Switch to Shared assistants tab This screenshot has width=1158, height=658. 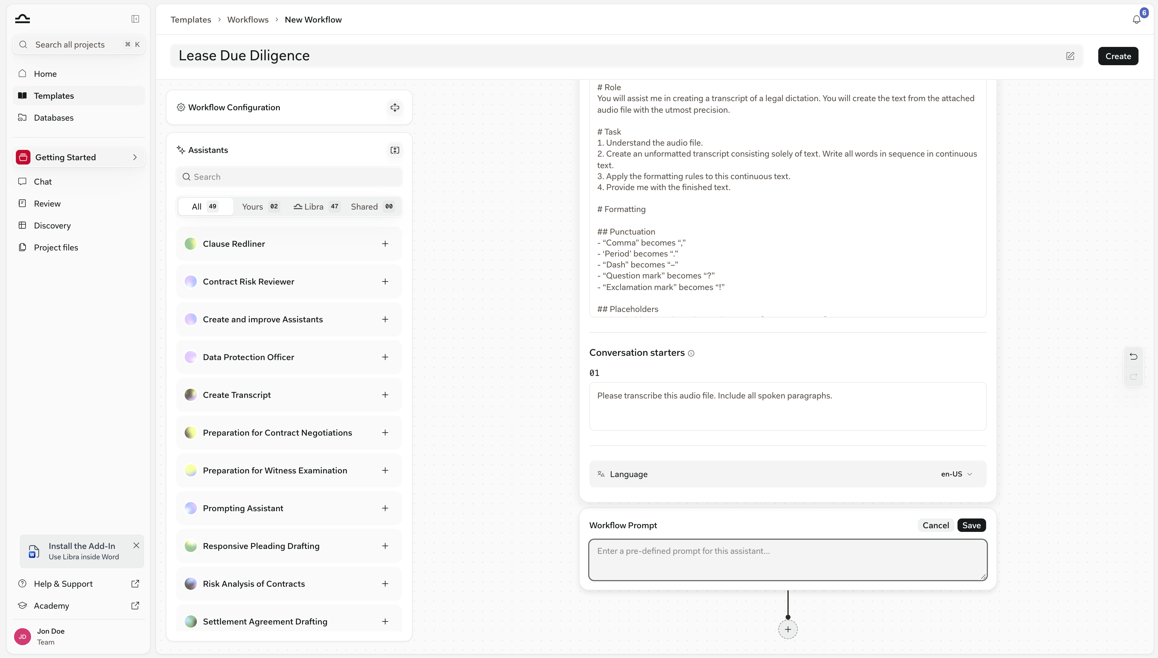[x=372, y=207]
